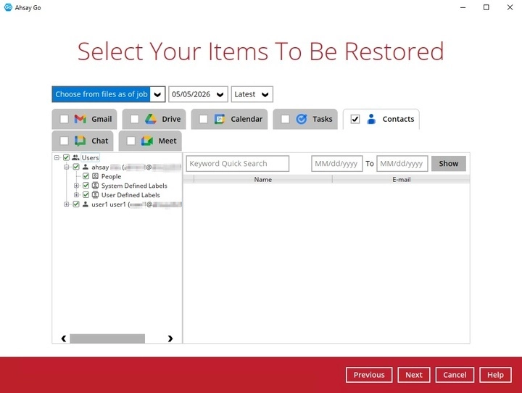Switch to the Tasks tab
Viewport: 522px width, 393px height.
tap(305, 119)
